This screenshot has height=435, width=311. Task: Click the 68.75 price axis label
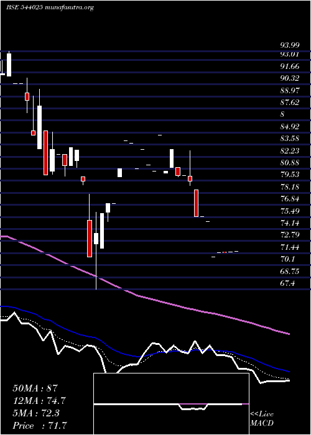point(290,271)
